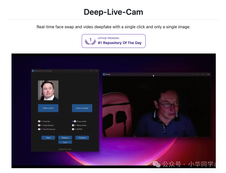Select the Elon Musk face thumbnail
The height and width of the screenshot is (173, 226).
48,90
